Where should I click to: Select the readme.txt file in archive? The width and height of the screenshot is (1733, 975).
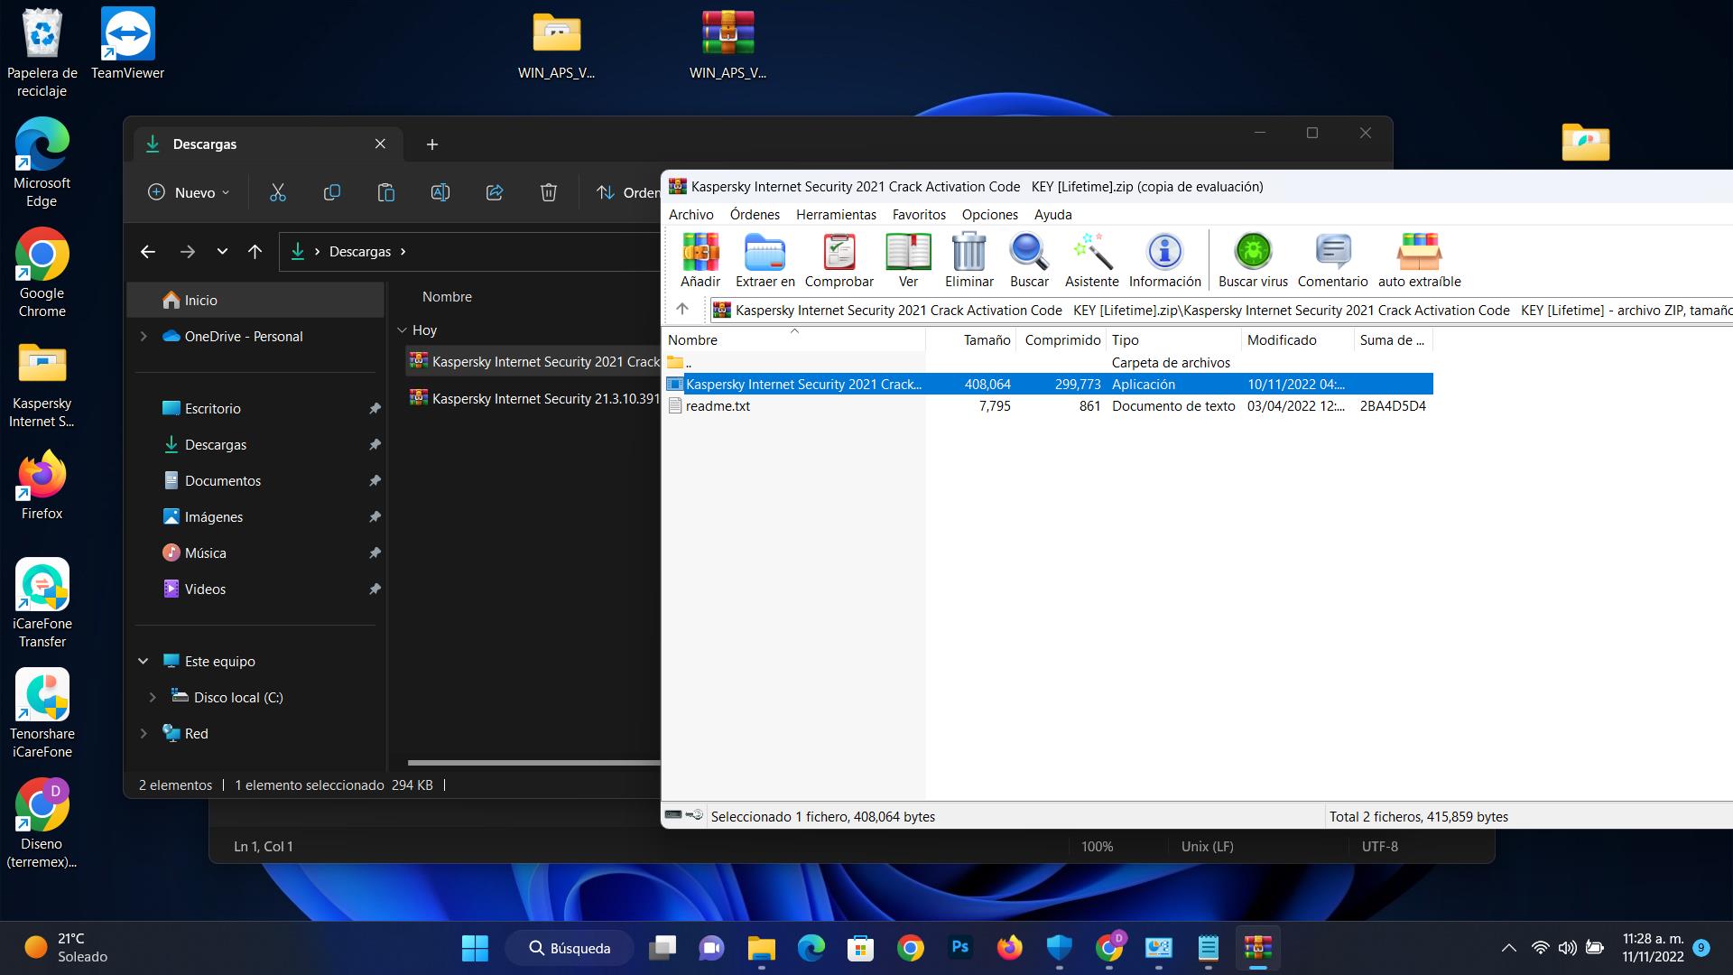[718, 406]
